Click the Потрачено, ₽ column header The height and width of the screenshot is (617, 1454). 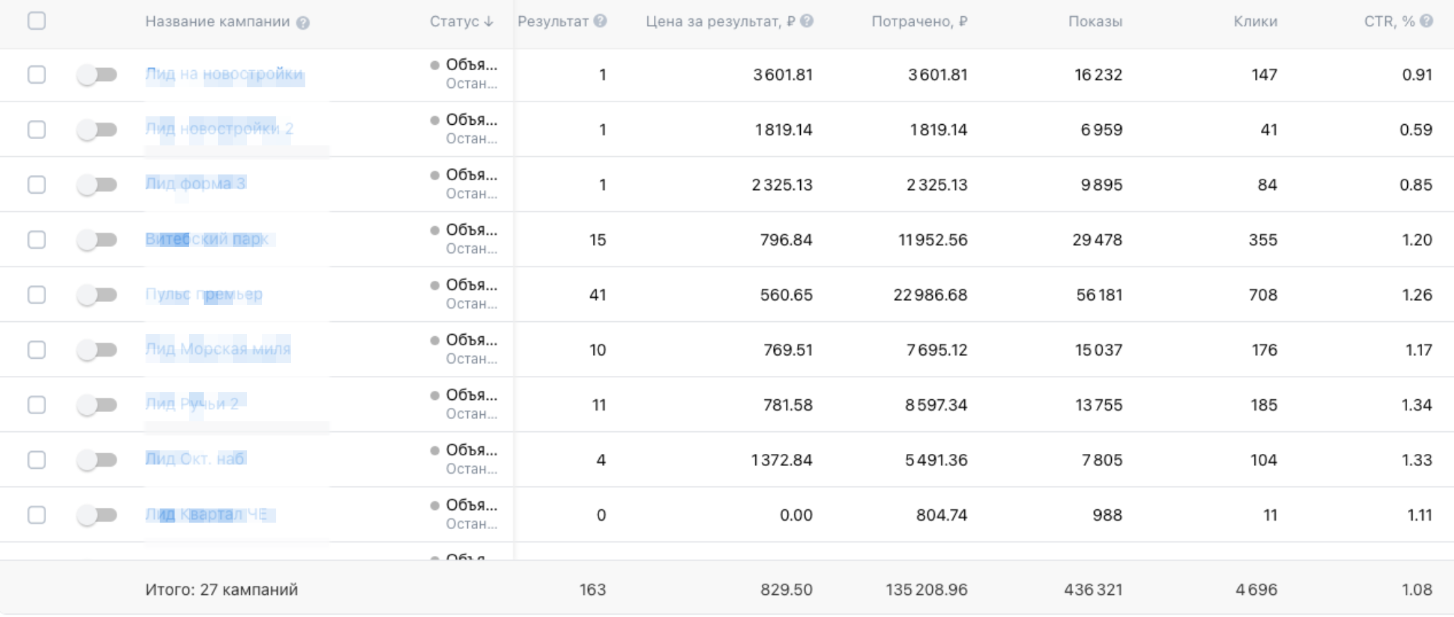[919, 21]
